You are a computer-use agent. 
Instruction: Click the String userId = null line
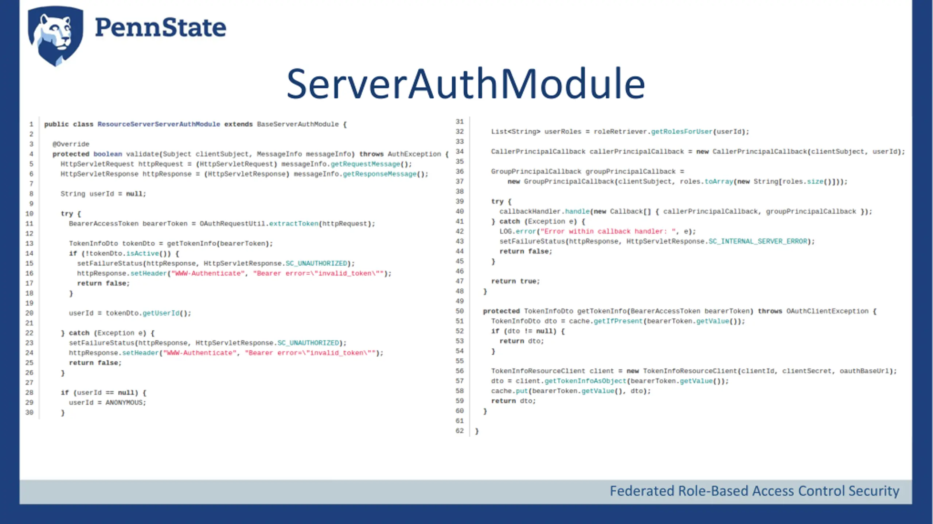103,194
